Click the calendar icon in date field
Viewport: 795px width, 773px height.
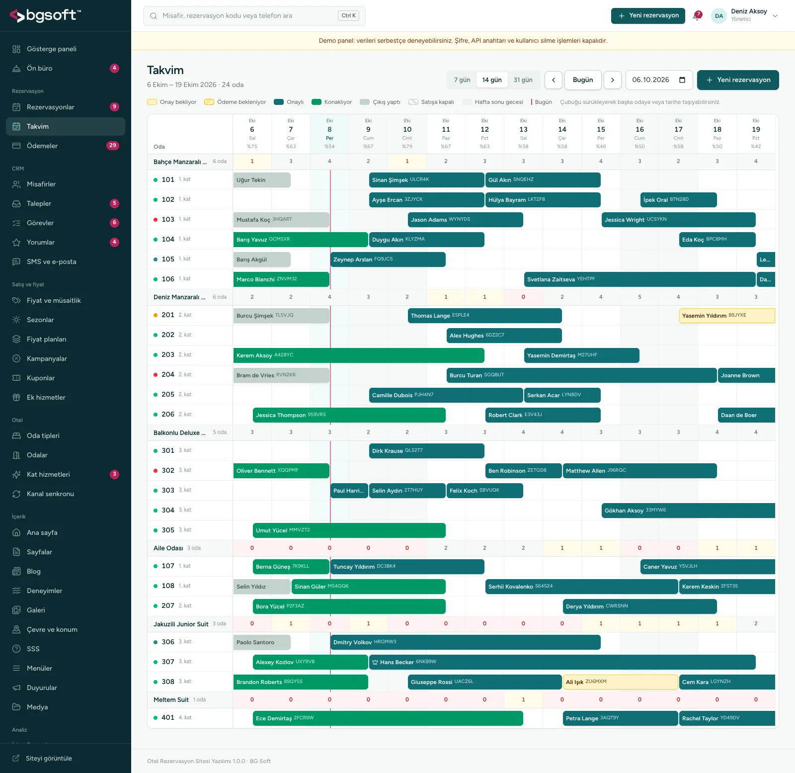682,80
